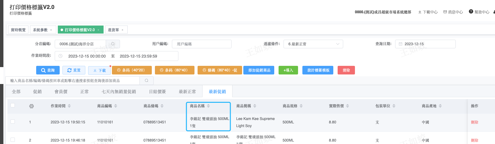Open the 幫助中心 help center
This screenshot has height=144, width=495.
pyautogui.click(x=479, y=12)
